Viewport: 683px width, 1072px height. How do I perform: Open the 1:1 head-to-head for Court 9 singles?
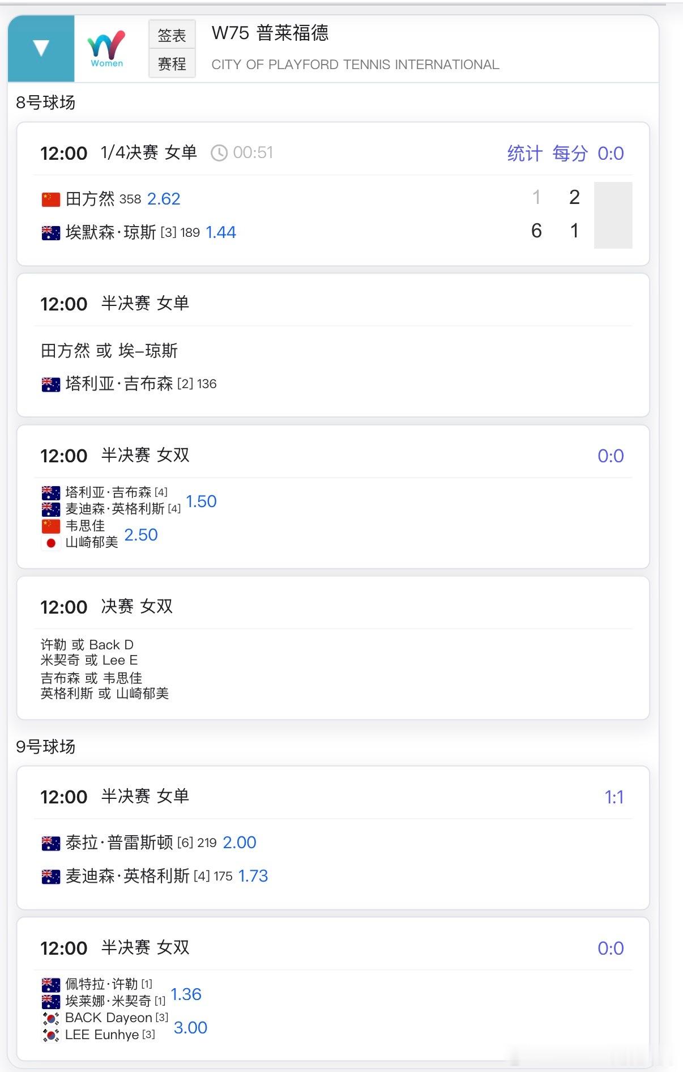[614, 797]
